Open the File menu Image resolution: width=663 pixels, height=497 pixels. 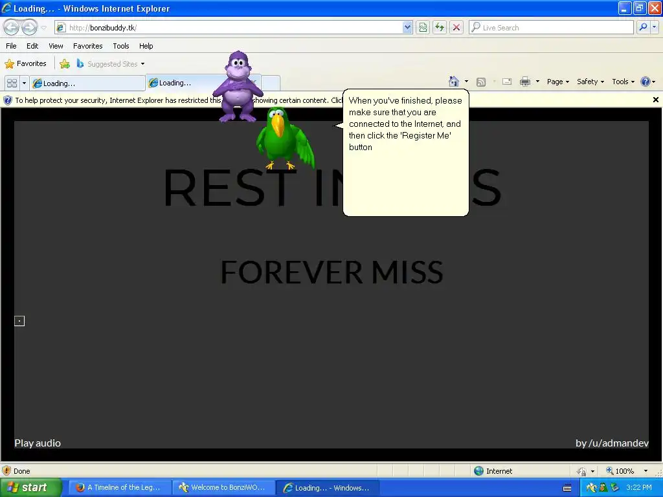click(12, 46)
